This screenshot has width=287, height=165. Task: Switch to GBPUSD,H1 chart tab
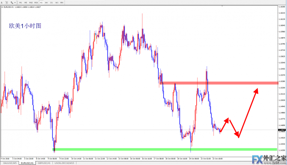tap(44, 163)
